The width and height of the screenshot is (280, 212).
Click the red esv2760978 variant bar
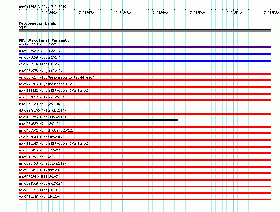tap(145, 74)
